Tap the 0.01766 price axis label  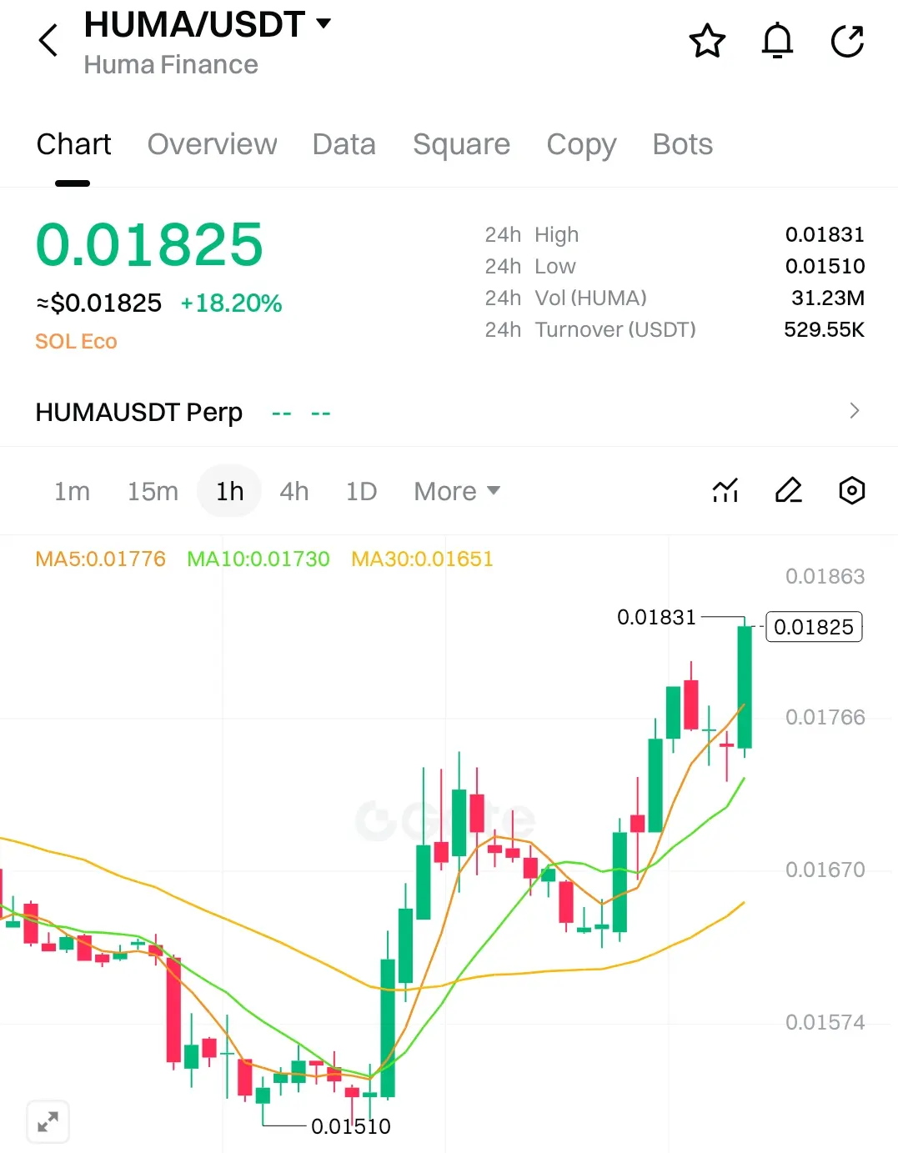pos(825,717)
